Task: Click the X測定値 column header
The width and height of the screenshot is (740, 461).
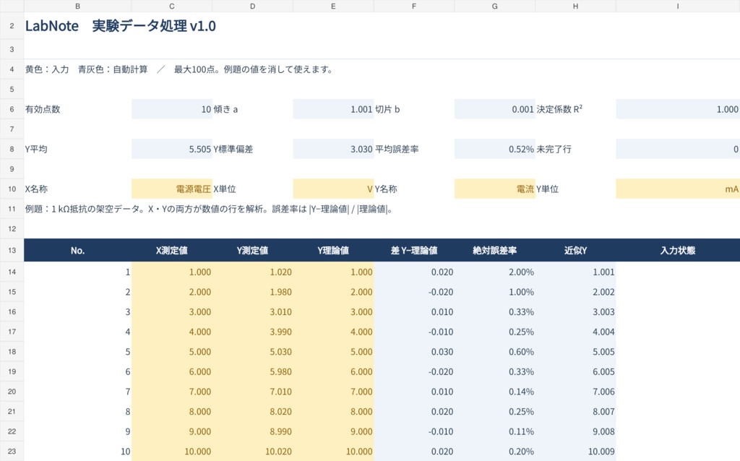Action: pyautogui.click(x=172, y=250)
